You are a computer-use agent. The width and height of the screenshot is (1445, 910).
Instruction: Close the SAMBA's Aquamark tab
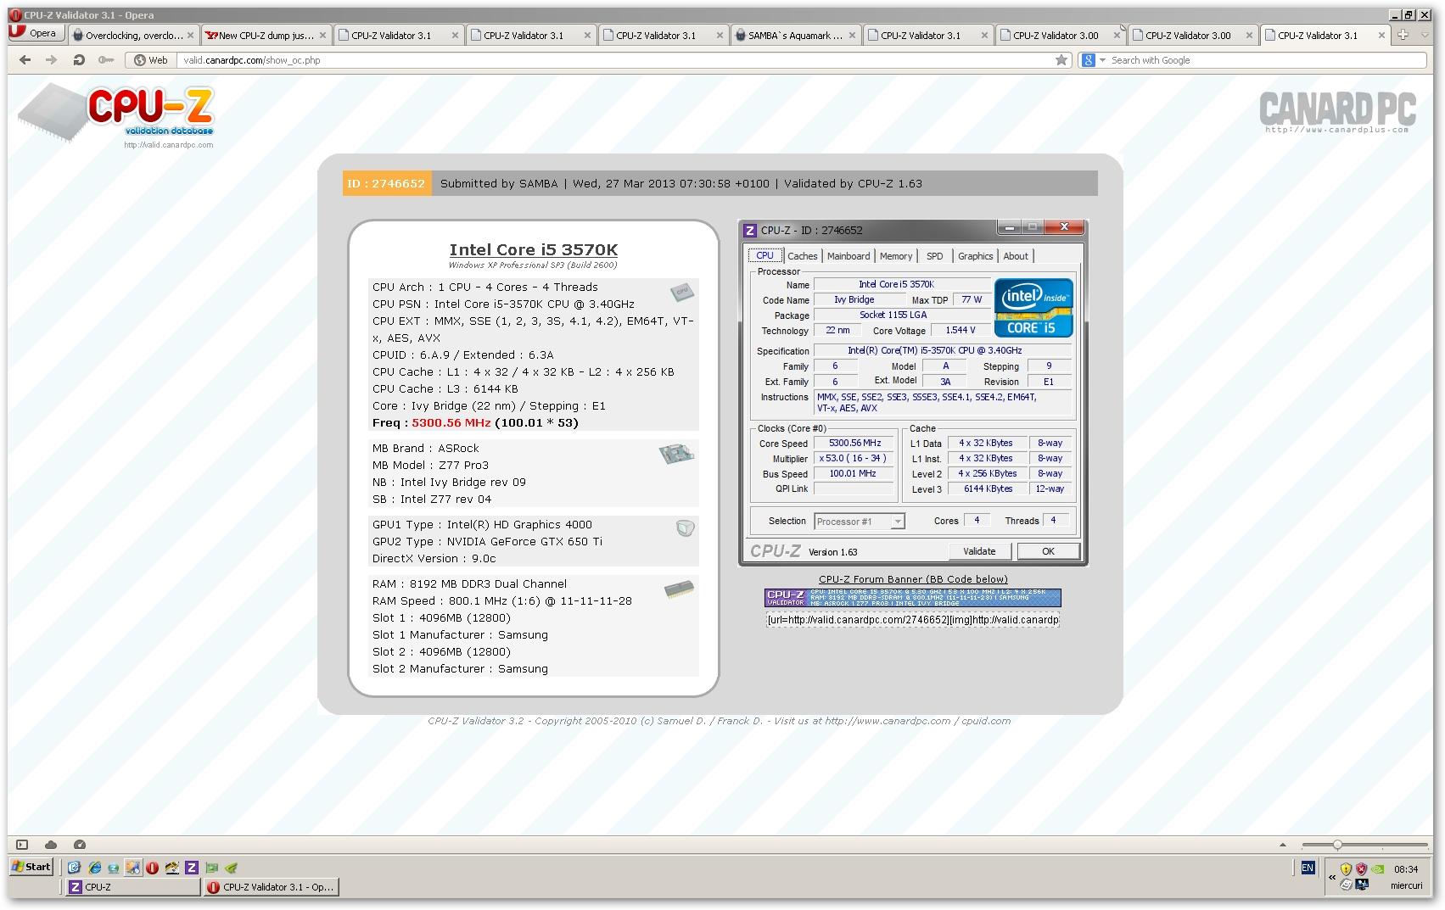852,36
